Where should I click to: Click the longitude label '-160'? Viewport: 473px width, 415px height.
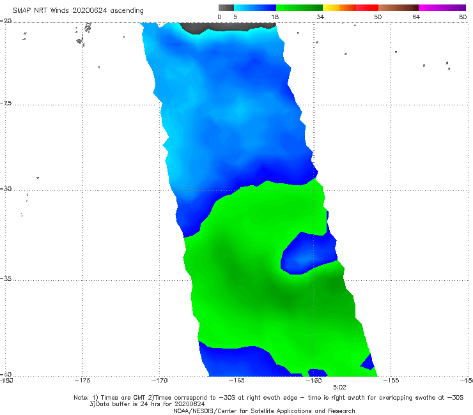click(x=313, y=381)
